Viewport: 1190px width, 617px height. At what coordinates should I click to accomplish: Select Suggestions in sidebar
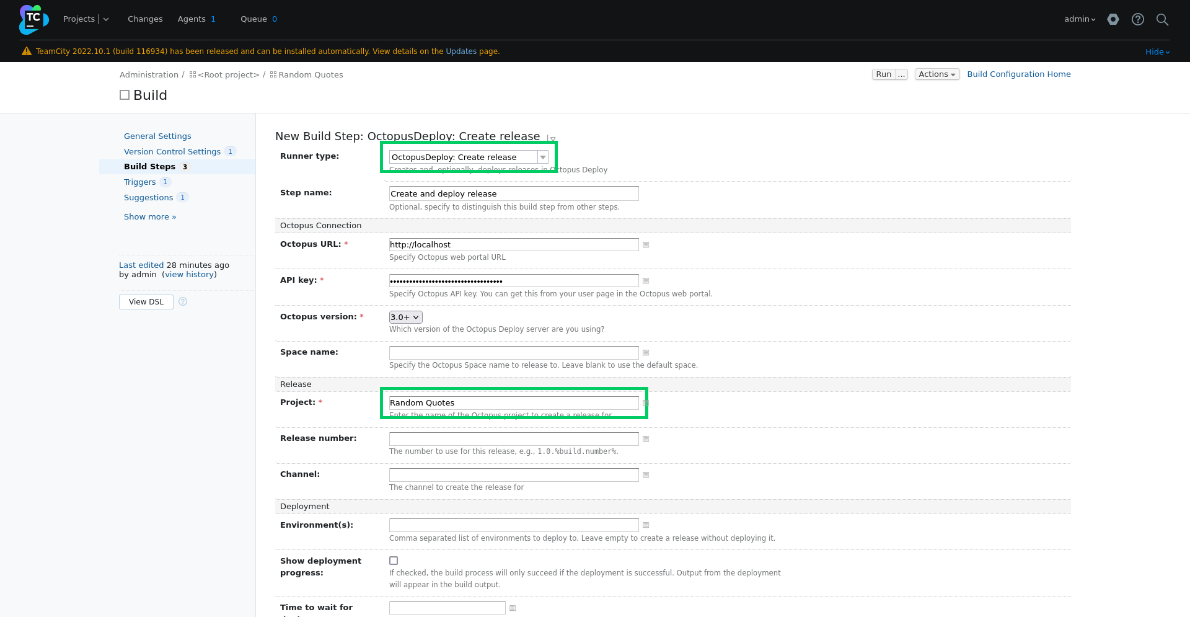148,198
